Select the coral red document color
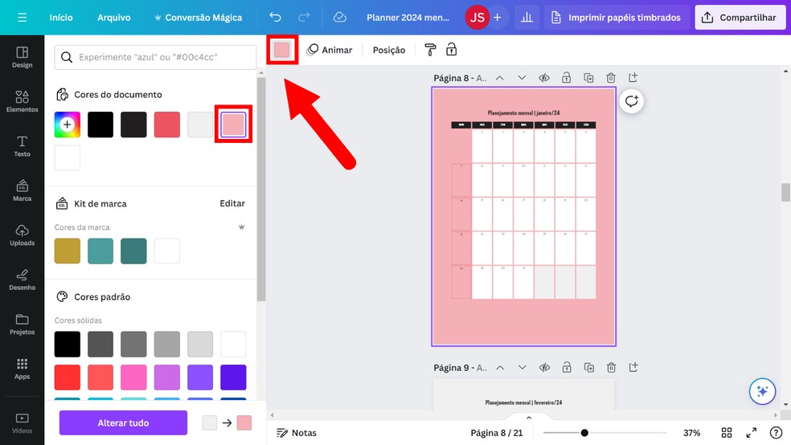The width and height of the screenshot is (791, 445). pos(167,125)
